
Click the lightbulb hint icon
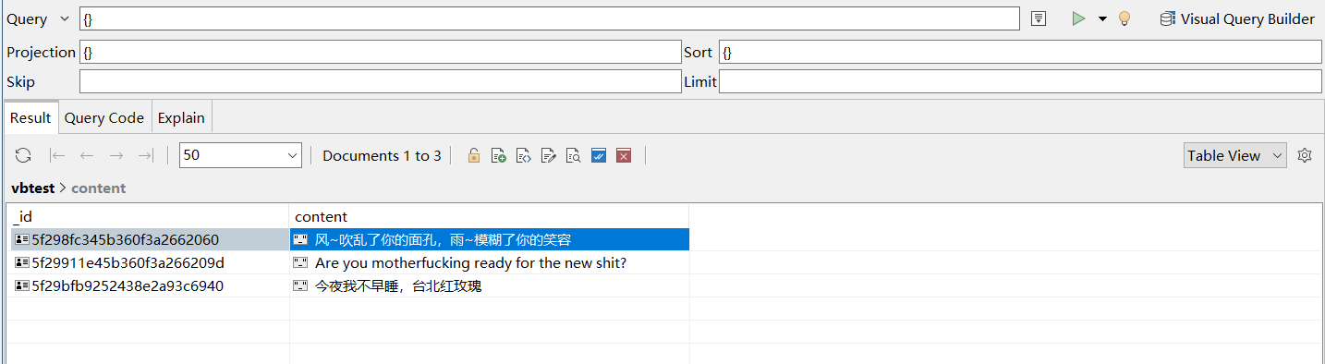tap(1124, 18)
